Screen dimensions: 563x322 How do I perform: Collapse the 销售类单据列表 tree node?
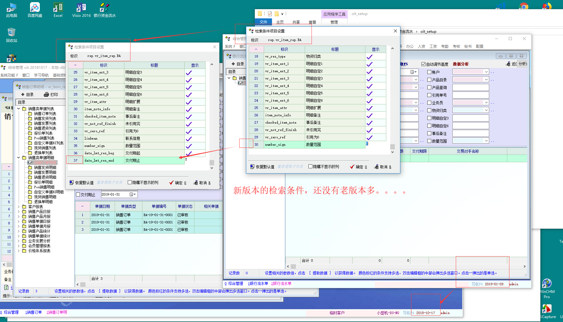coord(19,109)
